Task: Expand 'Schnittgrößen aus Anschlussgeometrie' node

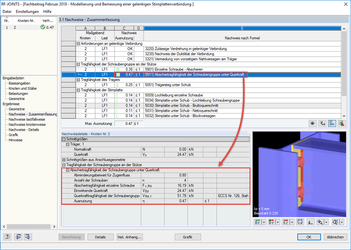Action: [x=64, y=160]
